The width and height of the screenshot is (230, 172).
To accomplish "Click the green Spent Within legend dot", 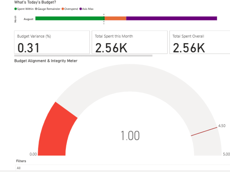I will tap(16, 9).
